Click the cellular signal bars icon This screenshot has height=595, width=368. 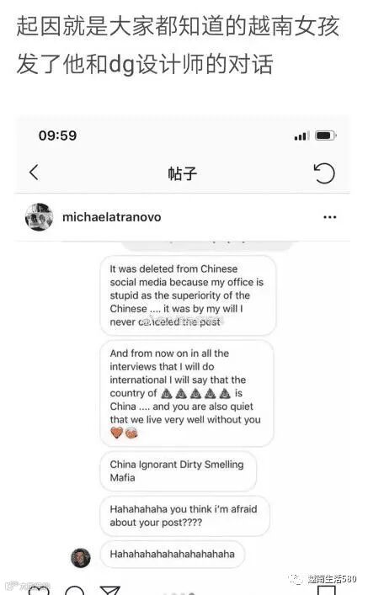coord(301,135)
